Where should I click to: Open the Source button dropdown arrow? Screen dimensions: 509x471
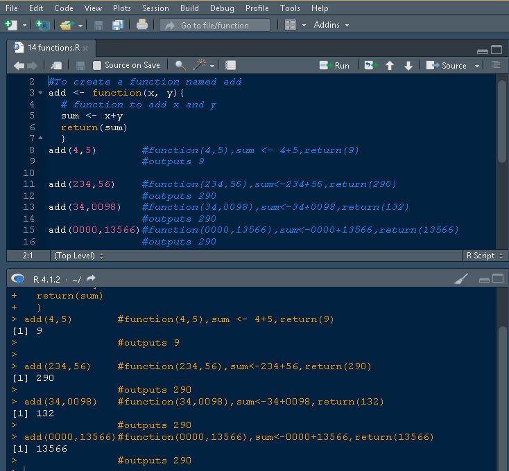click(x=477, y=66)
